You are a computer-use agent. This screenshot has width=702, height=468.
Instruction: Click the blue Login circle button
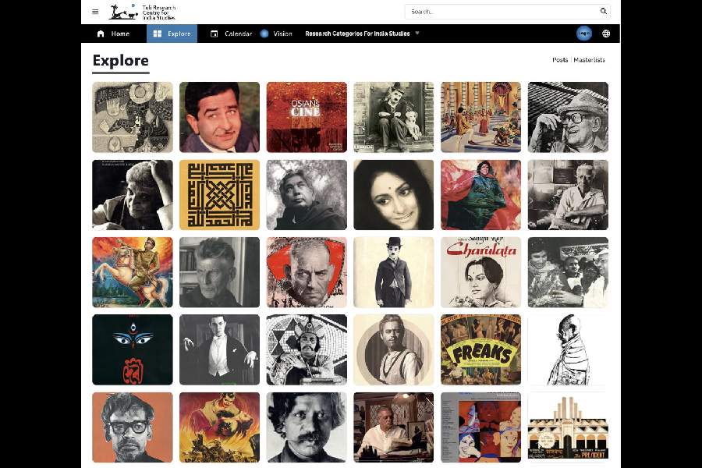(583, 34)
